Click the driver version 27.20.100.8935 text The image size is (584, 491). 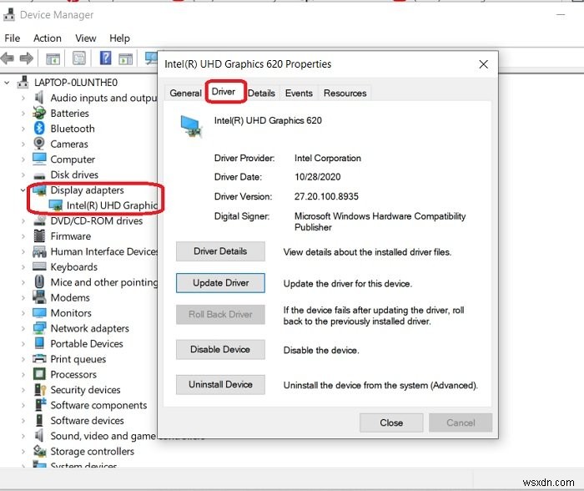(x=326, y=196)
